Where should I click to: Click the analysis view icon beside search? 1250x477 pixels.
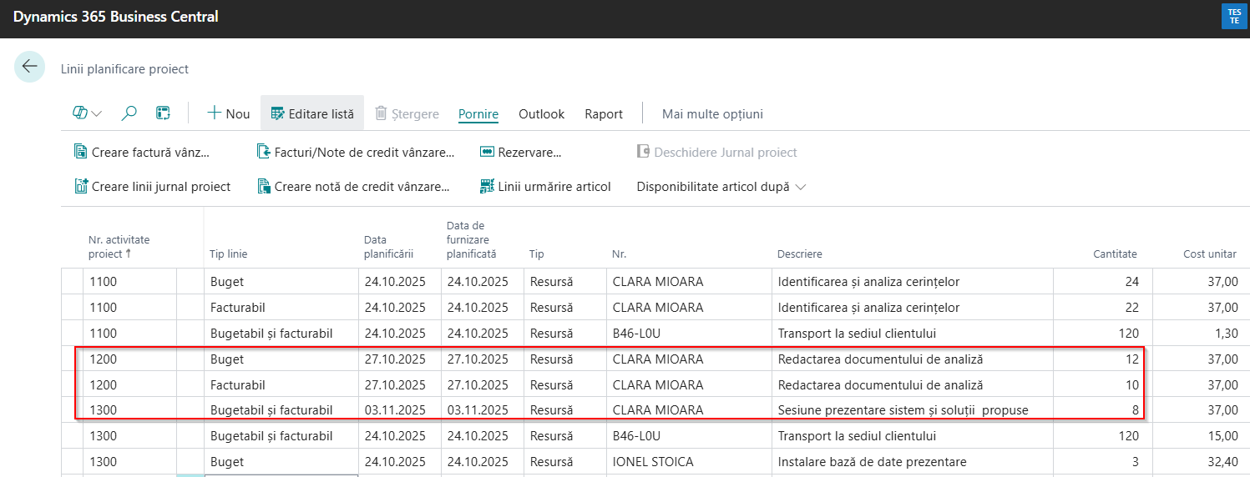(164, 113)
